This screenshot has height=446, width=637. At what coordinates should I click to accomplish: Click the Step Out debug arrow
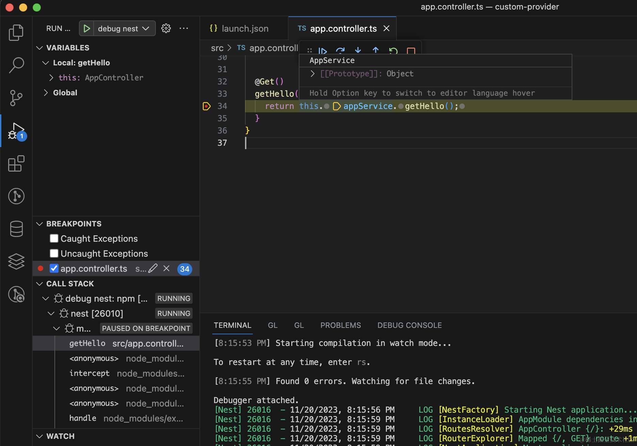(x=376, y=51)
